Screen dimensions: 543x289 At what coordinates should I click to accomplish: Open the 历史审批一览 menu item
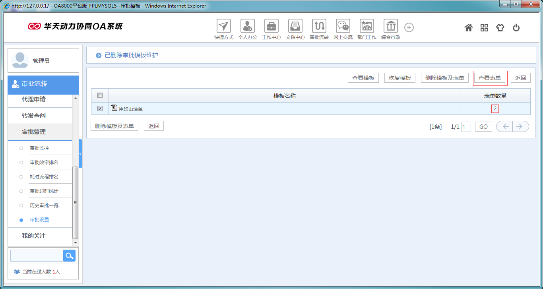pos(44,206)
